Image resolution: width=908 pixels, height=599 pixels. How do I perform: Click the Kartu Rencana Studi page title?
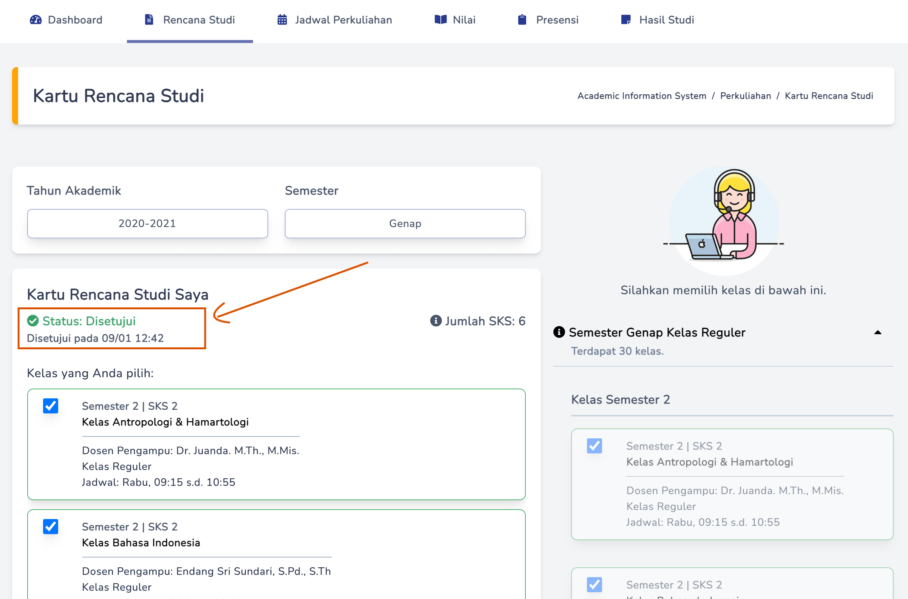118,96
